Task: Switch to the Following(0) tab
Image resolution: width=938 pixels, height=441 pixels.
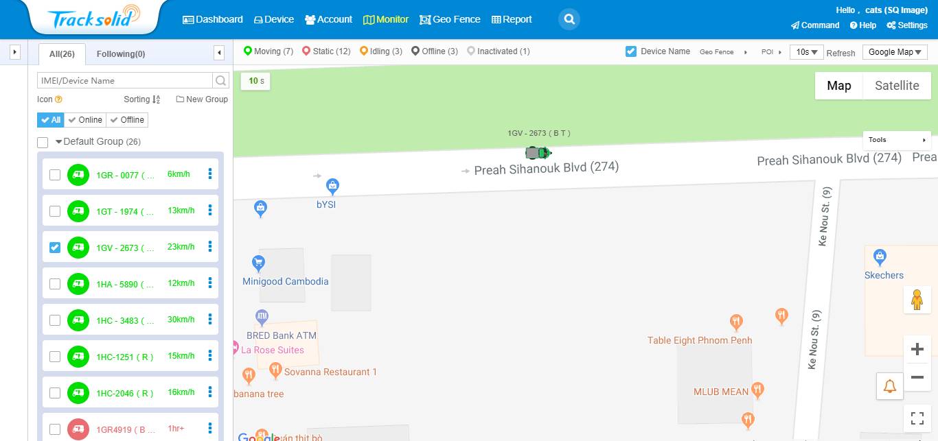Action: (121, 54)
